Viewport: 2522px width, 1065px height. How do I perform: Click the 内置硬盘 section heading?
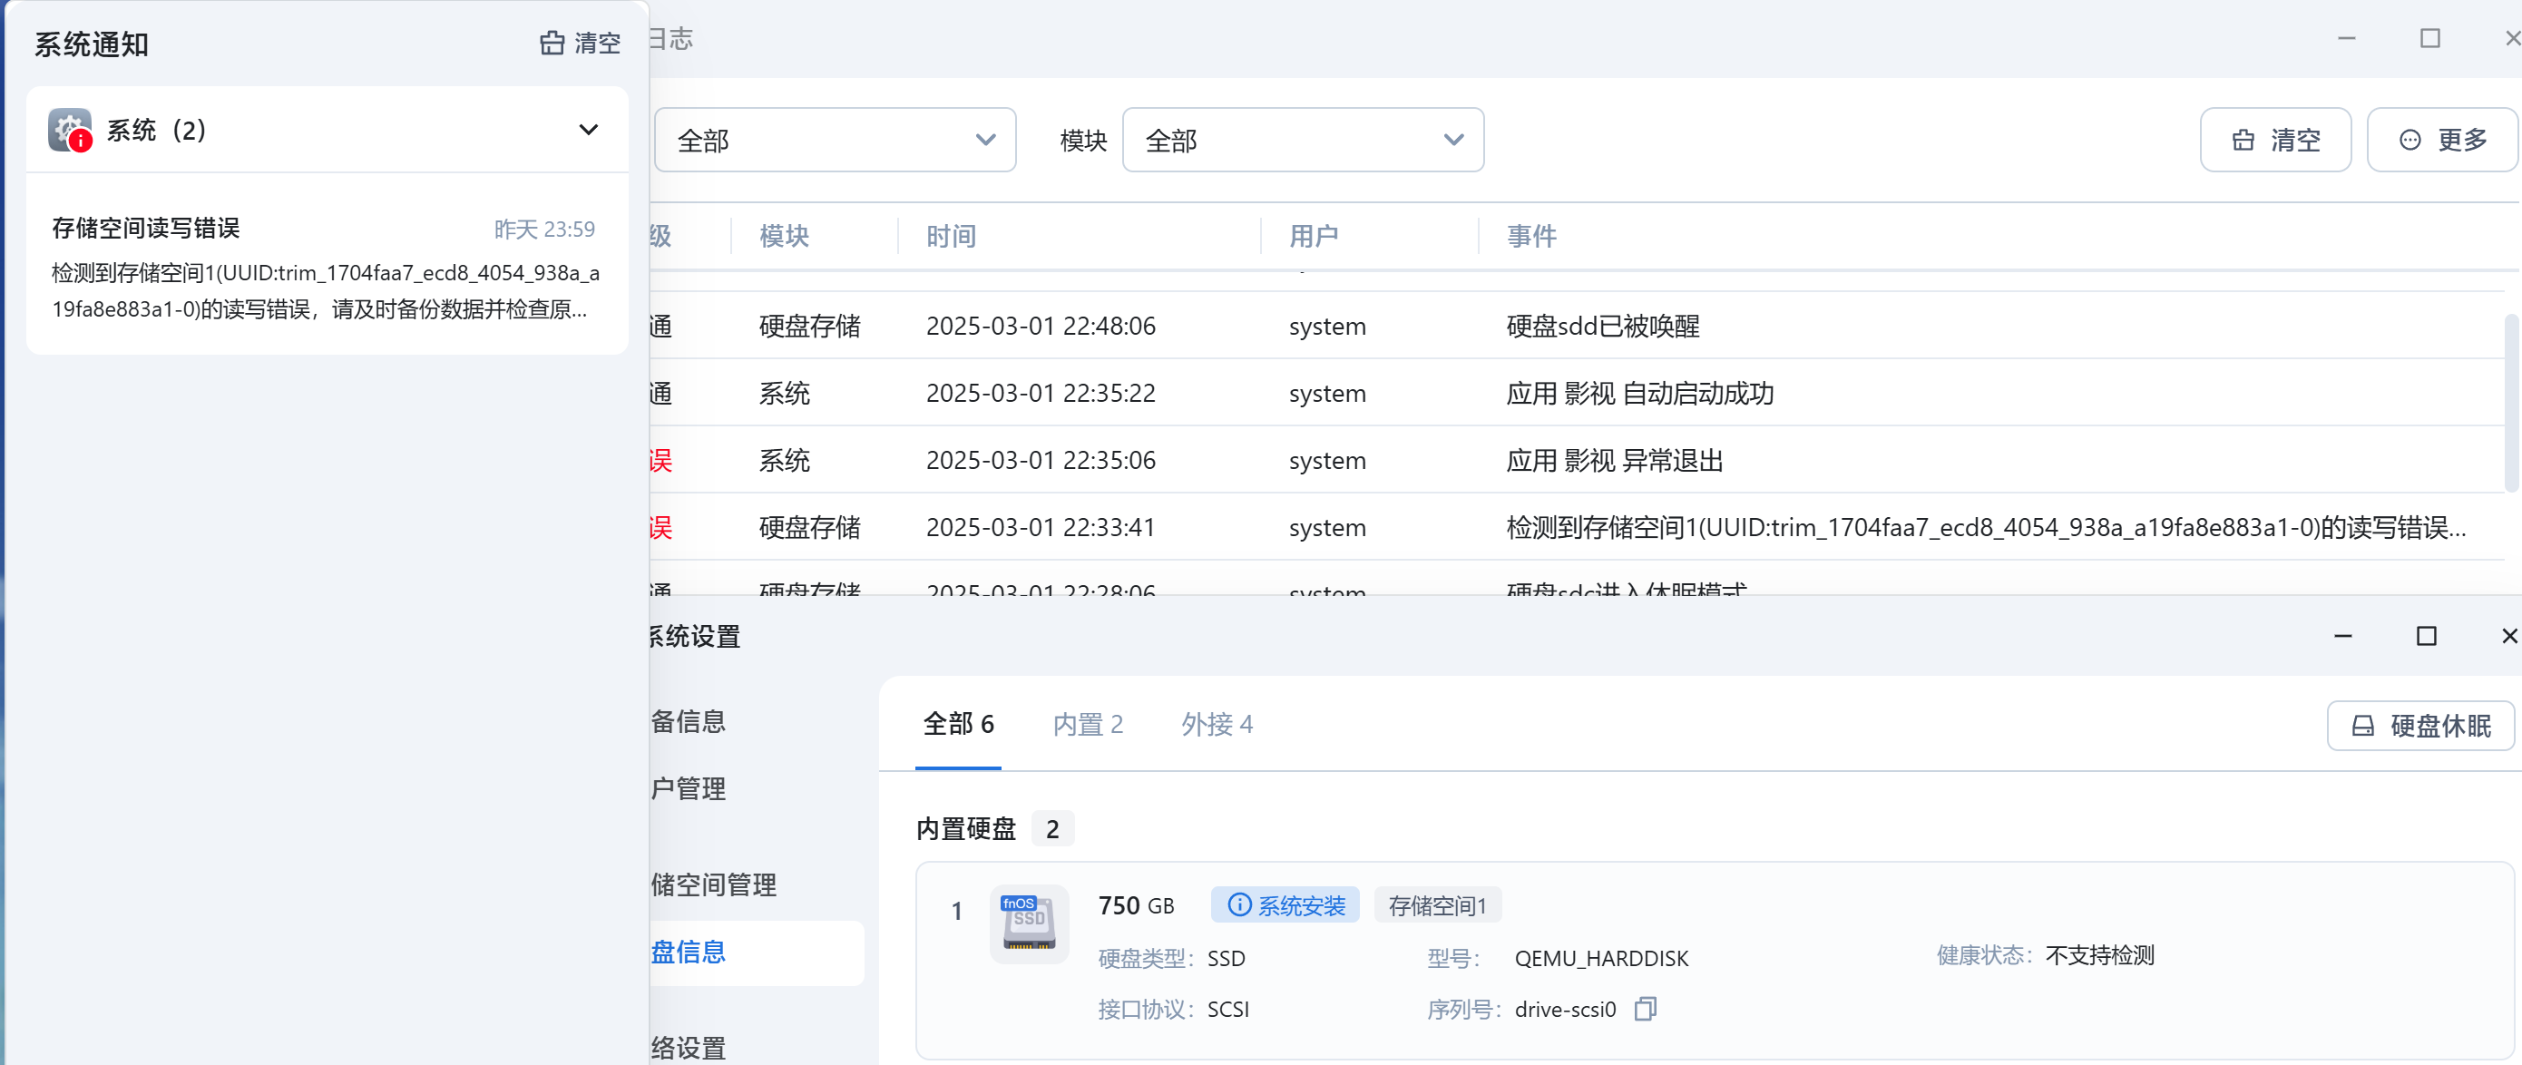[x=966, y=829]
